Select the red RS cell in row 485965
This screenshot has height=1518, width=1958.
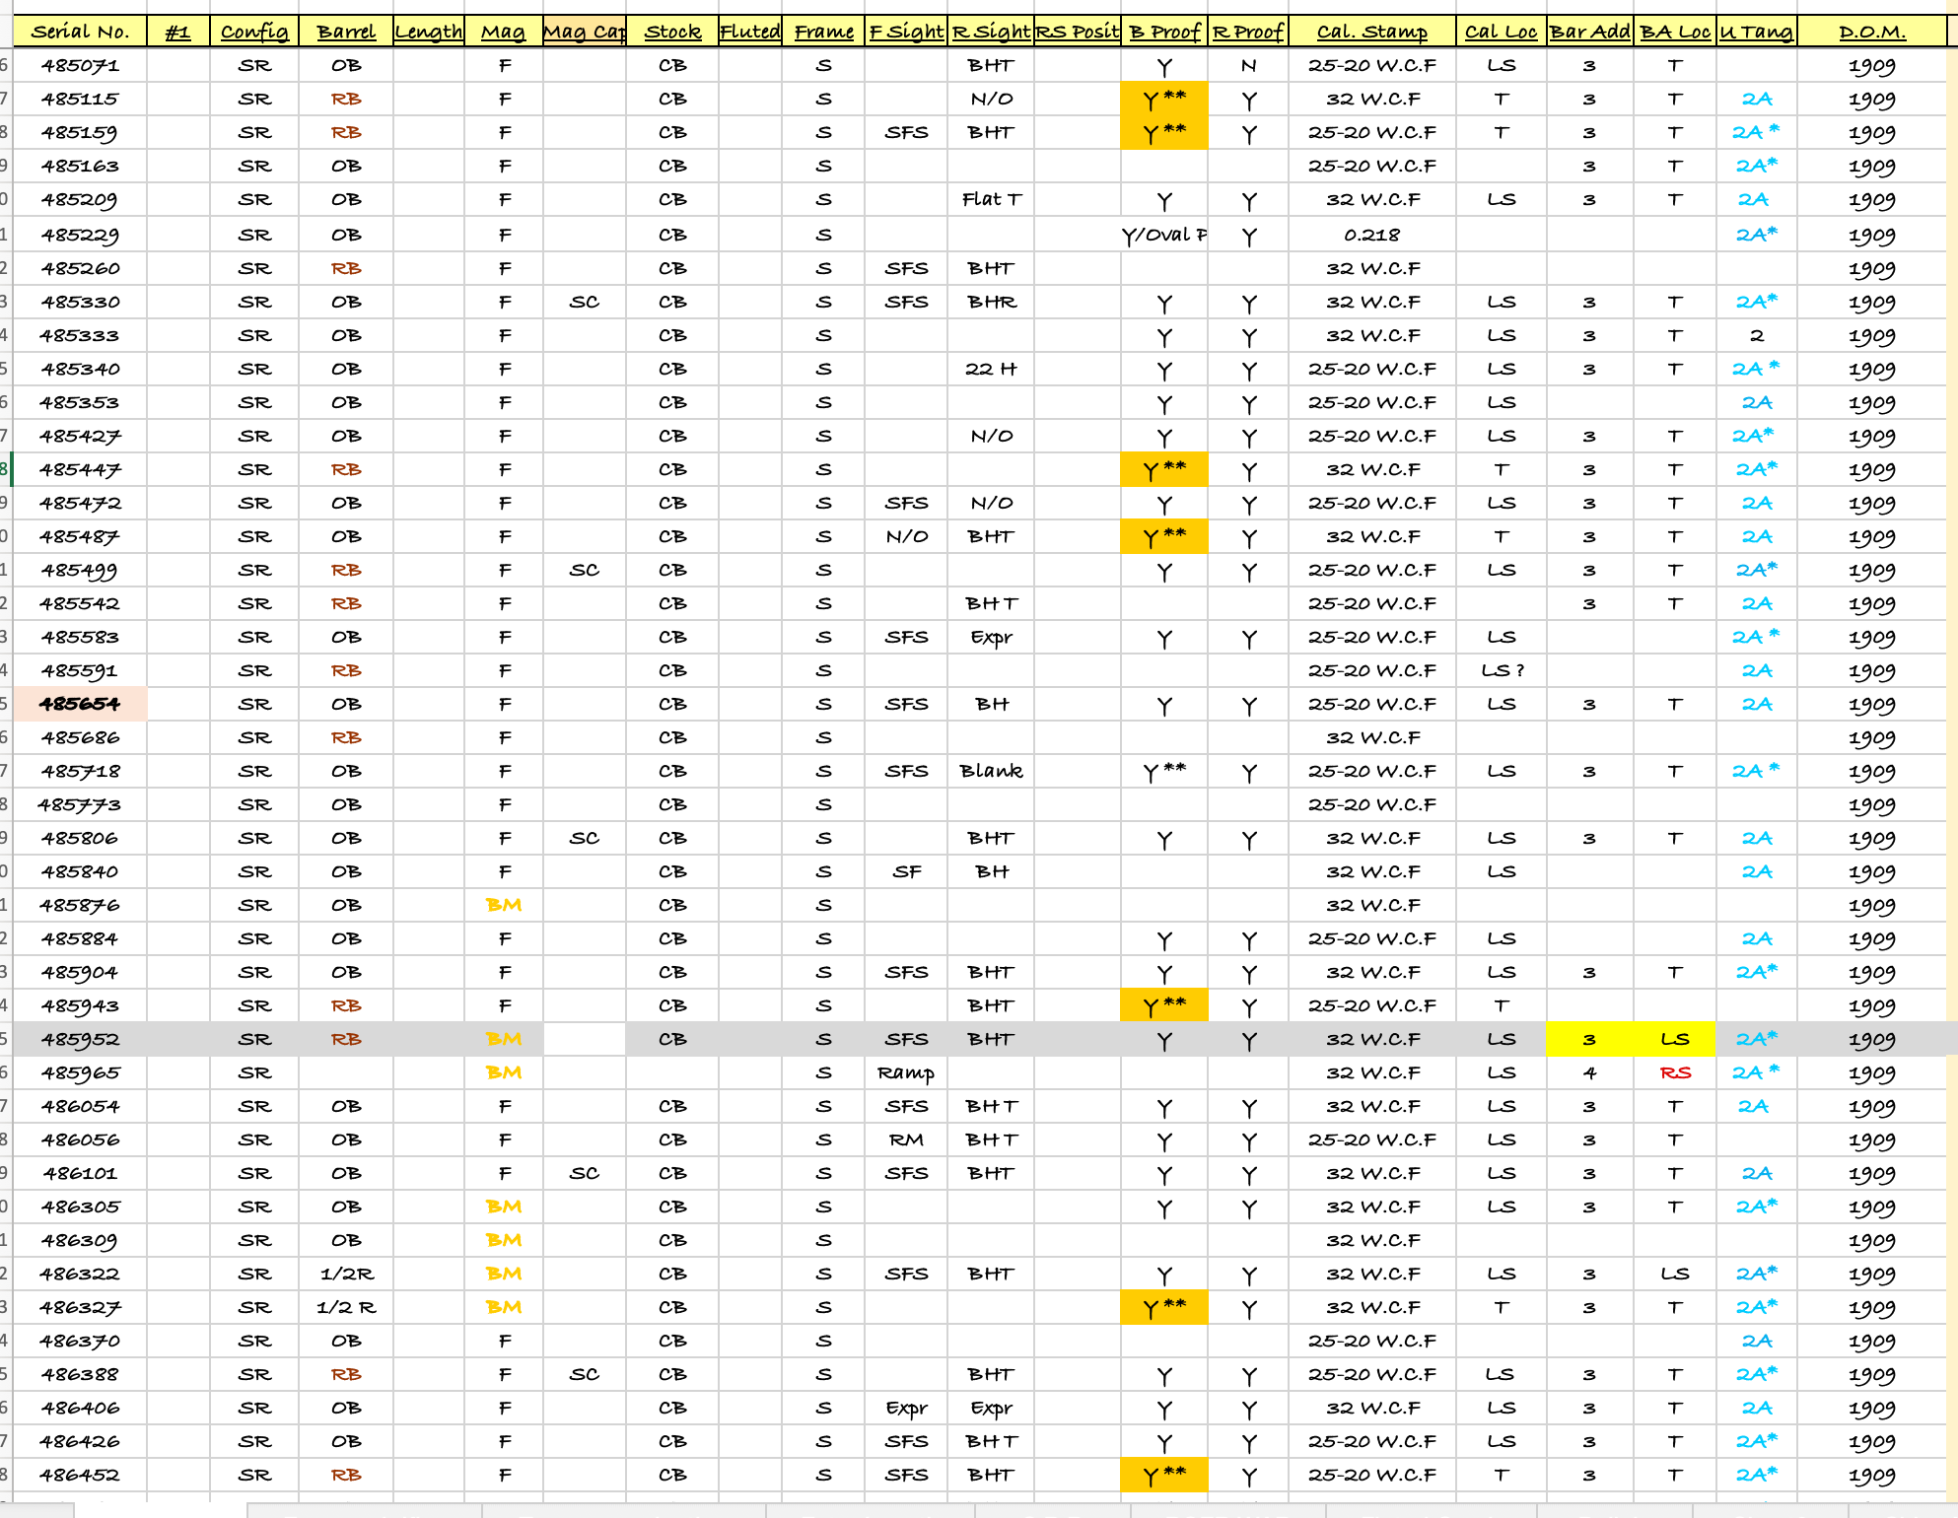[1675, 1072]
